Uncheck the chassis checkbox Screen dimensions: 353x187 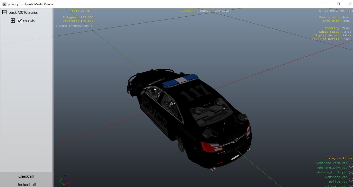[20, 21]
